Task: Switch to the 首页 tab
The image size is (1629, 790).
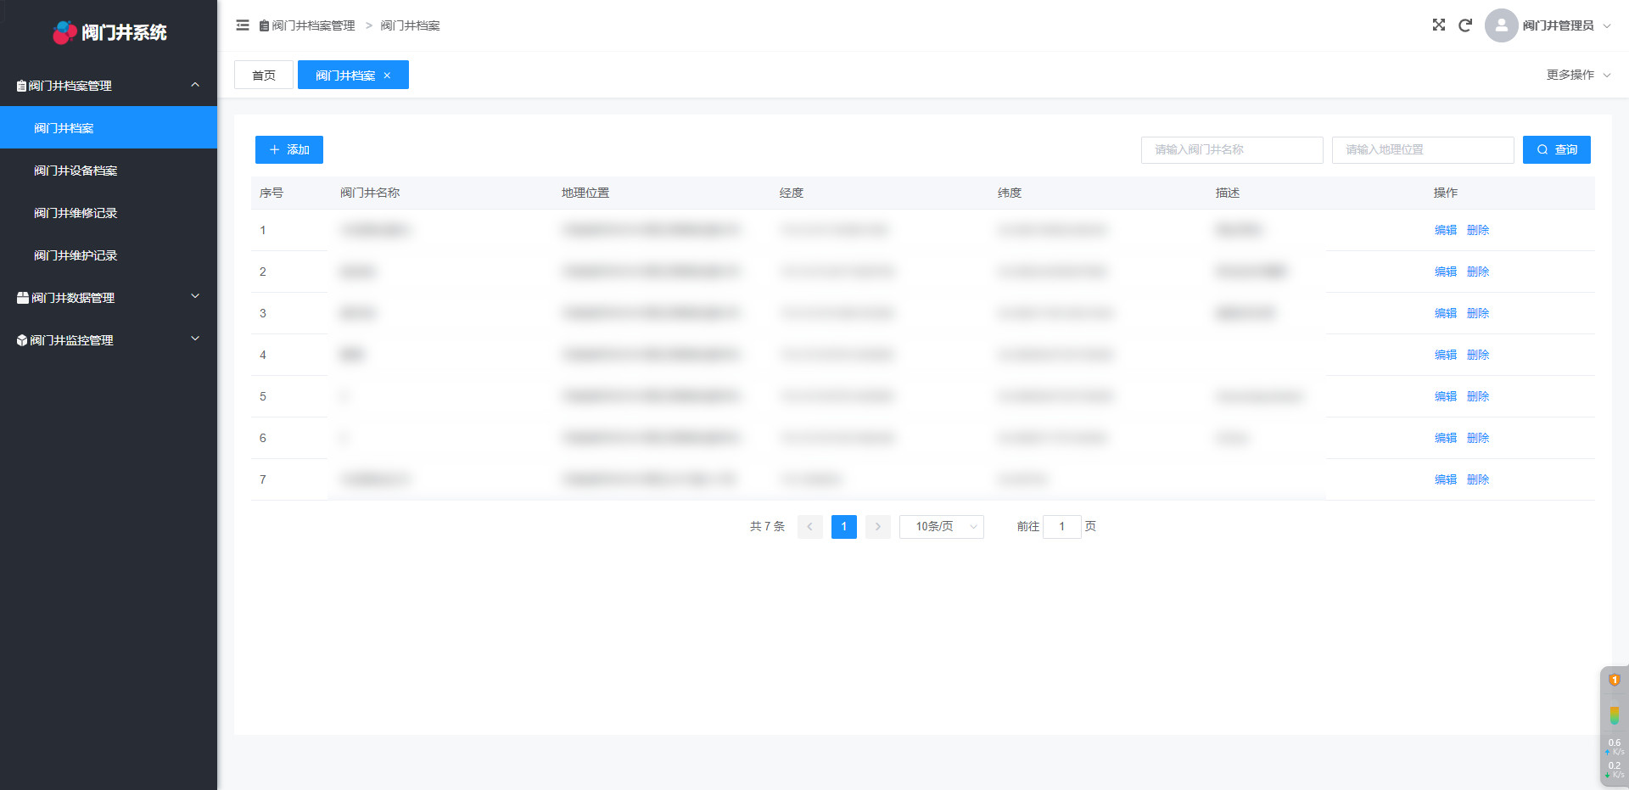Action: click(264, 76)
